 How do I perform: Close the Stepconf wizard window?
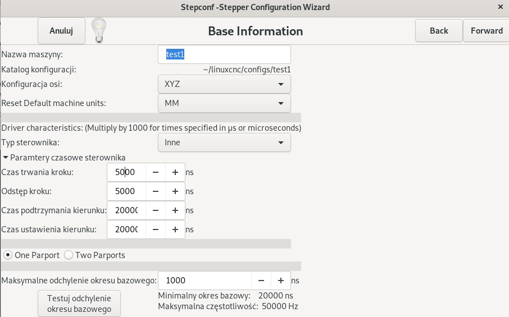click(x=500, y=7)
